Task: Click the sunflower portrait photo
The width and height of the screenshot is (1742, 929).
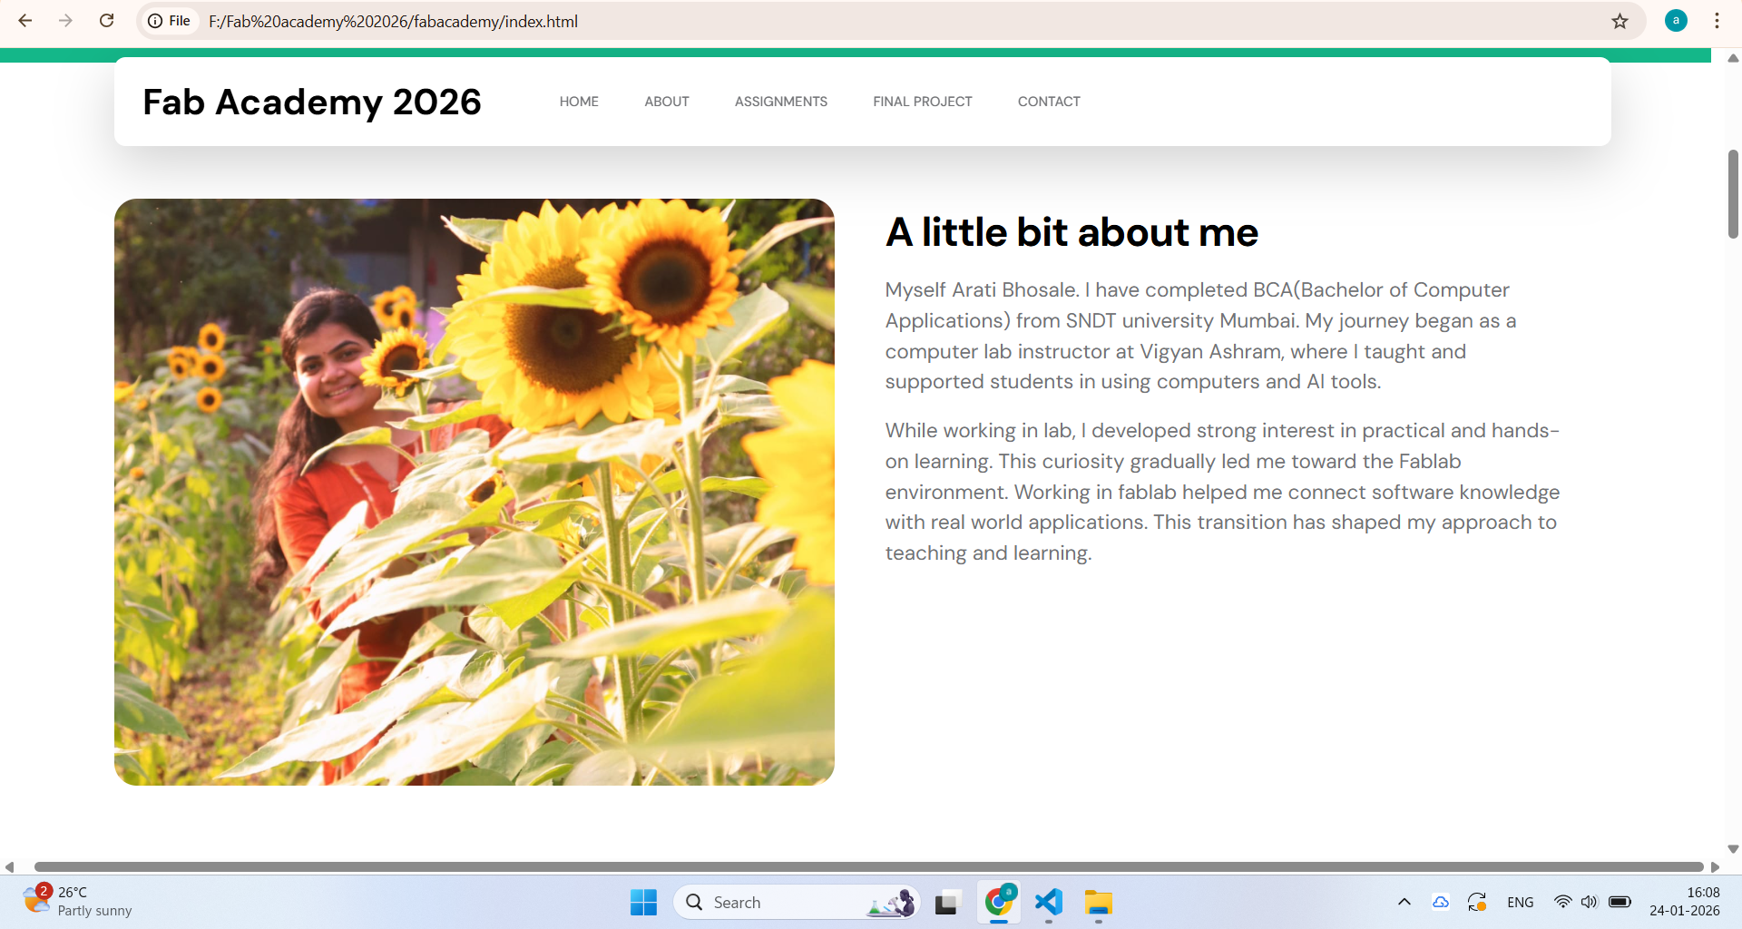Action: coord(474,492)
